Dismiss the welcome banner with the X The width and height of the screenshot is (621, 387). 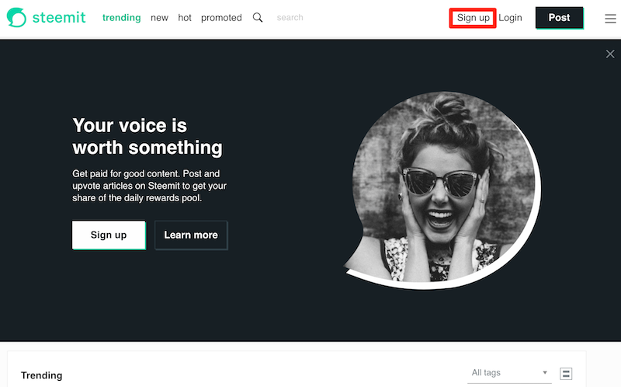610,54
